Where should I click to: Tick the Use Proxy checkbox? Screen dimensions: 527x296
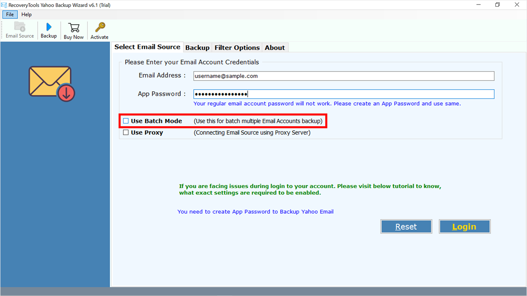(x=126, y=133)
